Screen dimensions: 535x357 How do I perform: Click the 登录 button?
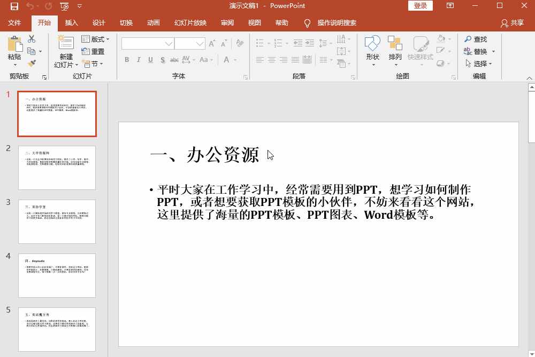coord(421,5)
